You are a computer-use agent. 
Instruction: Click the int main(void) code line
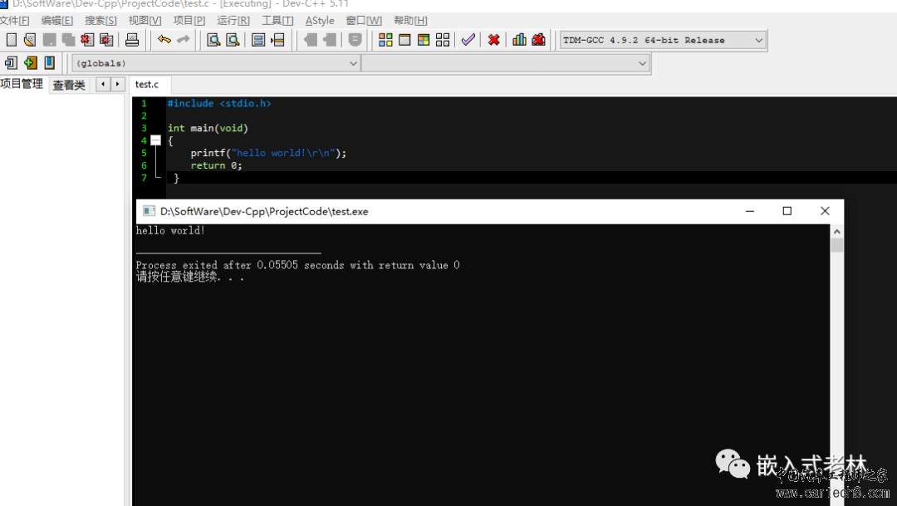coord(208,128)
